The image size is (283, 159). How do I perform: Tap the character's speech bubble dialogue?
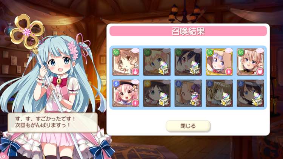[53, 122]
